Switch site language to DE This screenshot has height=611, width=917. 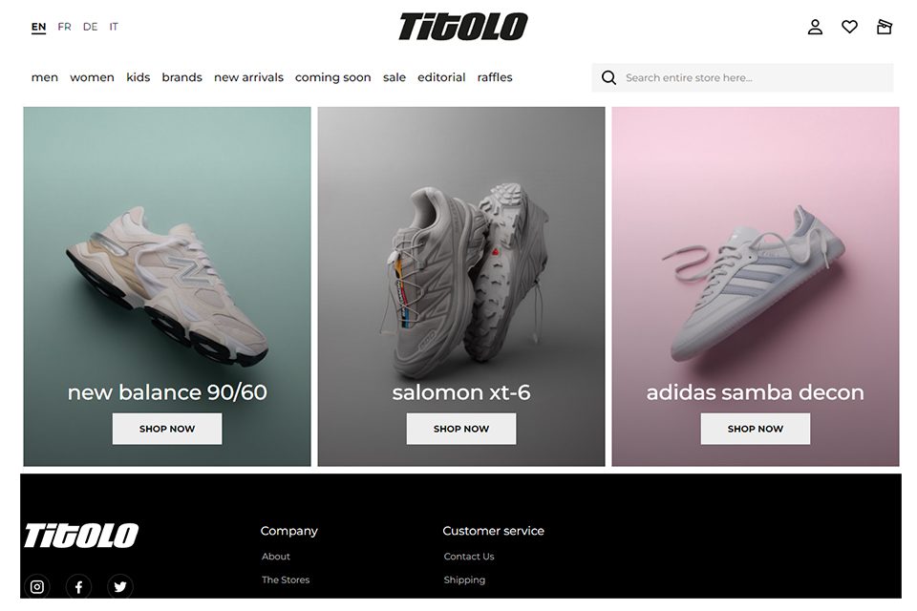pyautogui.click(x=90, y=27)
